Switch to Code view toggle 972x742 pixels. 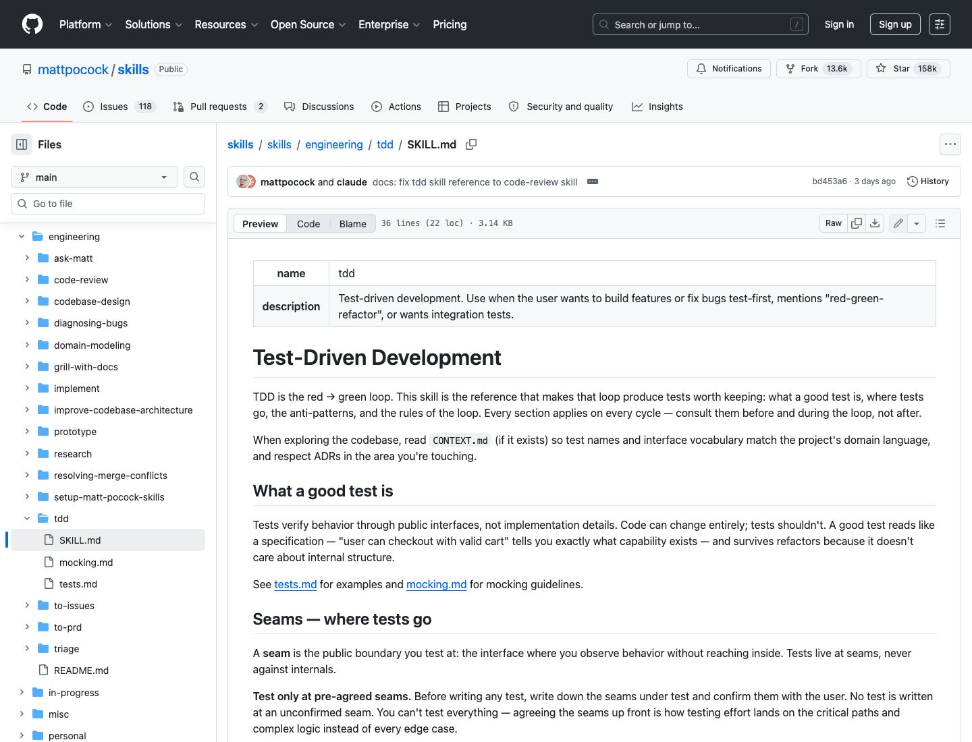[x=308, y=224]
